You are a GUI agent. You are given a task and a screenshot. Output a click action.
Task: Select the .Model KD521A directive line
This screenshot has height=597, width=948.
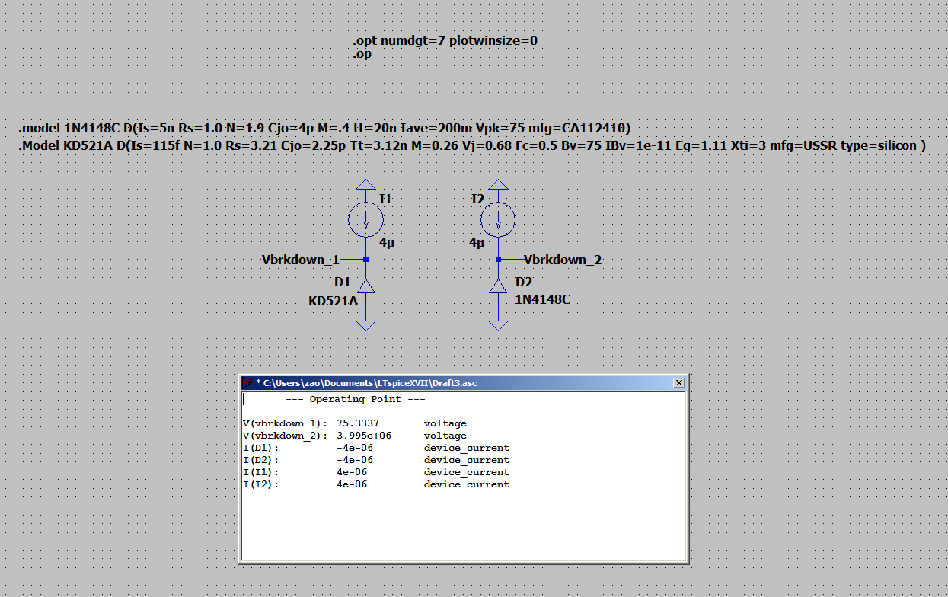472,145
